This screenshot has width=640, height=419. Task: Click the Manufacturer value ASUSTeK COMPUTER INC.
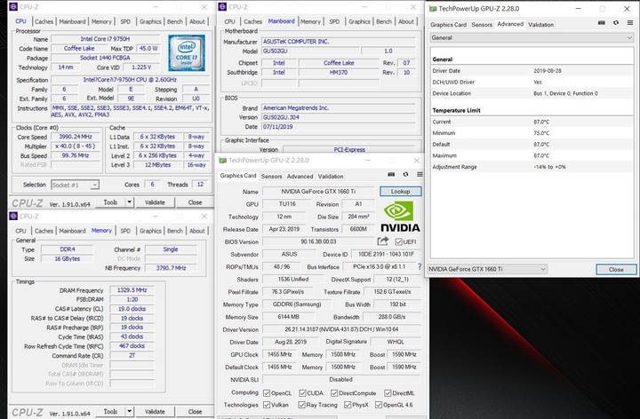pyautogui.click(x=338, y=42)
